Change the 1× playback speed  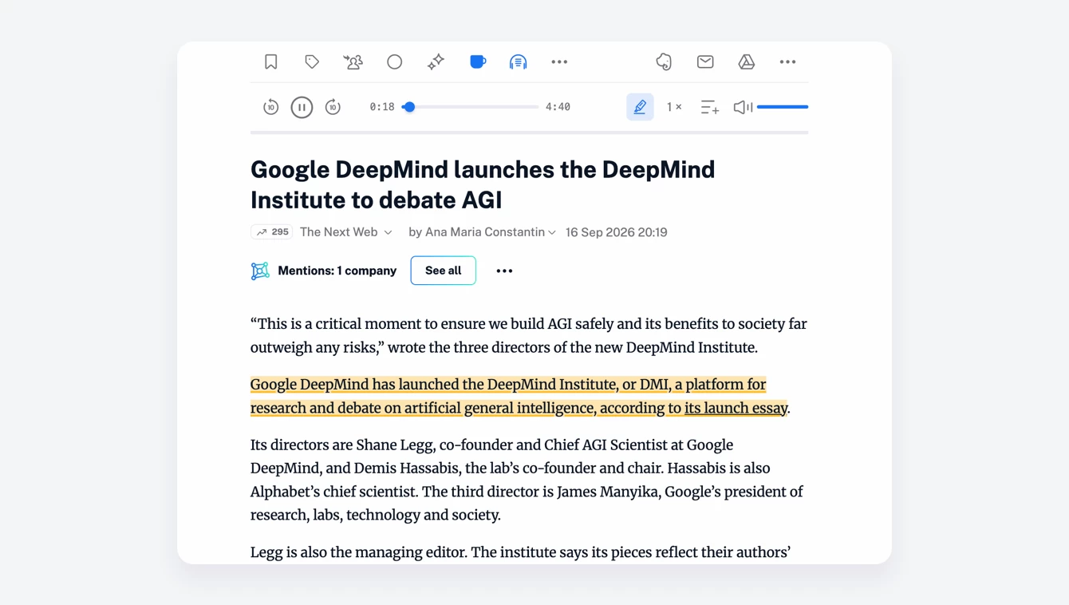point(674,107)
